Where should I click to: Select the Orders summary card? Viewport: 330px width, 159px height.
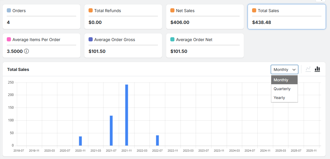(x=41, y=17)
